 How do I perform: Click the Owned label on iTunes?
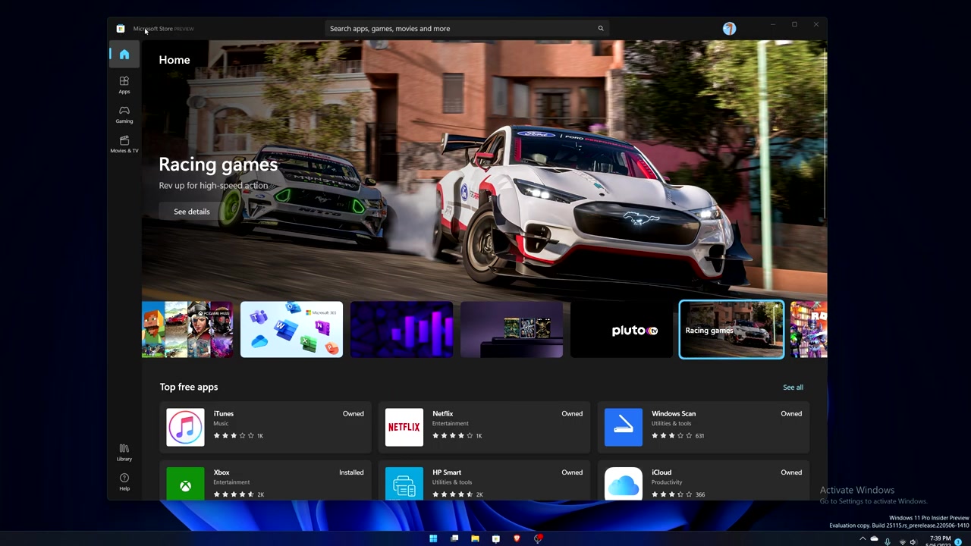354,414
